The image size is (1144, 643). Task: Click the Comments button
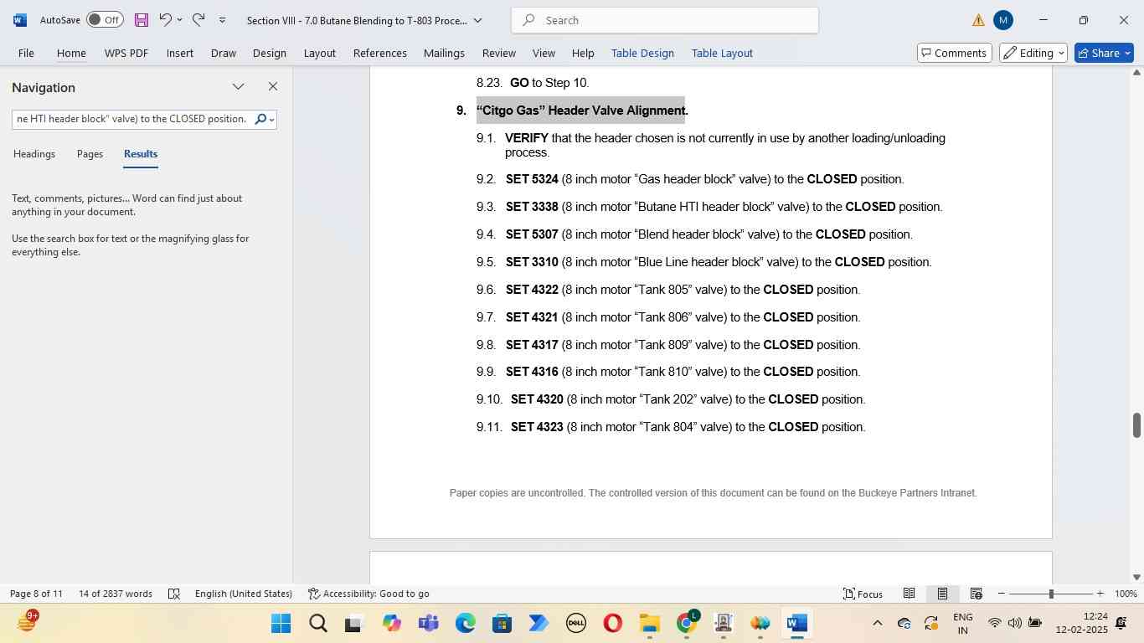pos(955,53)
